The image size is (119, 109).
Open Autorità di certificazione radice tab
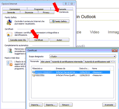tap(97, 62)
